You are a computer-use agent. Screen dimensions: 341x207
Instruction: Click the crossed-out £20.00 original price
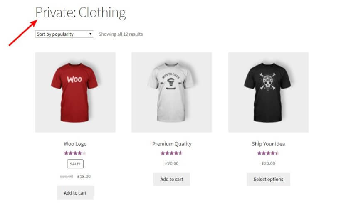[x=67, y=177]
